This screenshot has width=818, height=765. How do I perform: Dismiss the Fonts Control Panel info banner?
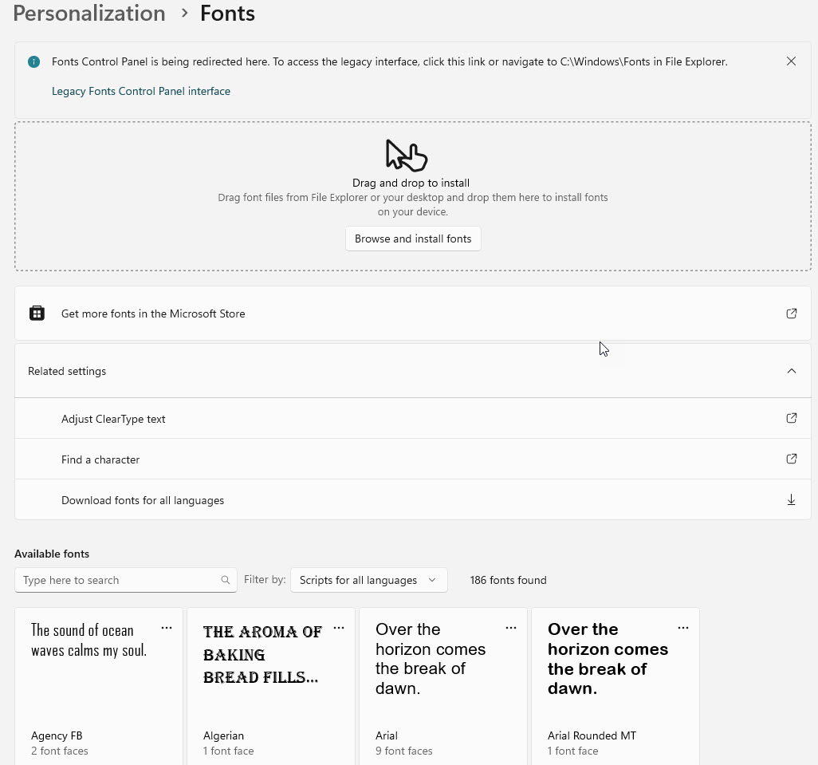(791, 61)
